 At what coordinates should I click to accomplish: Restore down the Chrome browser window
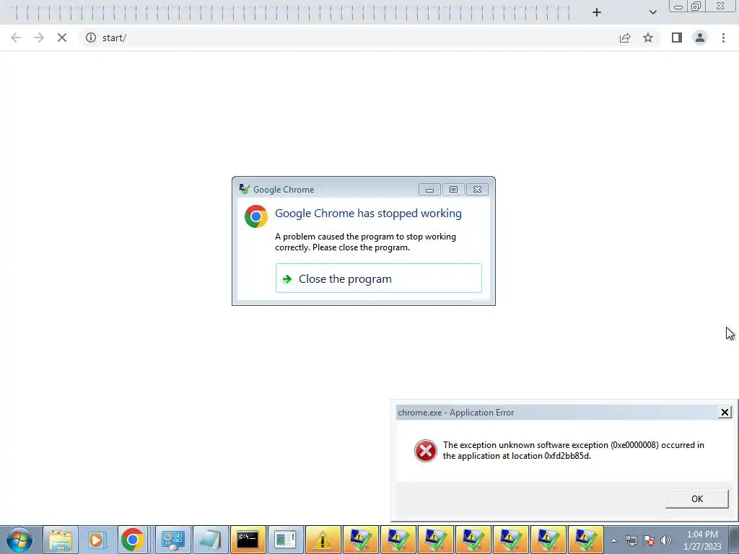[x=696, y=6]
